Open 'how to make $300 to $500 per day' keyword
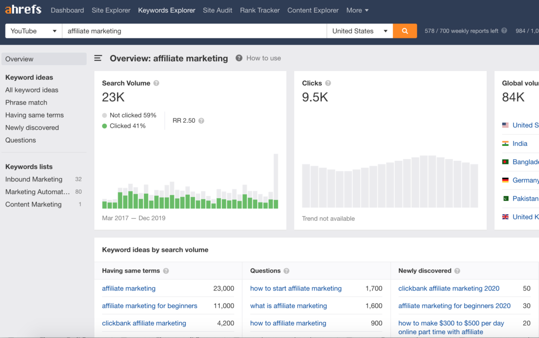Screen dimensions: 539x338 coord(451,327)
